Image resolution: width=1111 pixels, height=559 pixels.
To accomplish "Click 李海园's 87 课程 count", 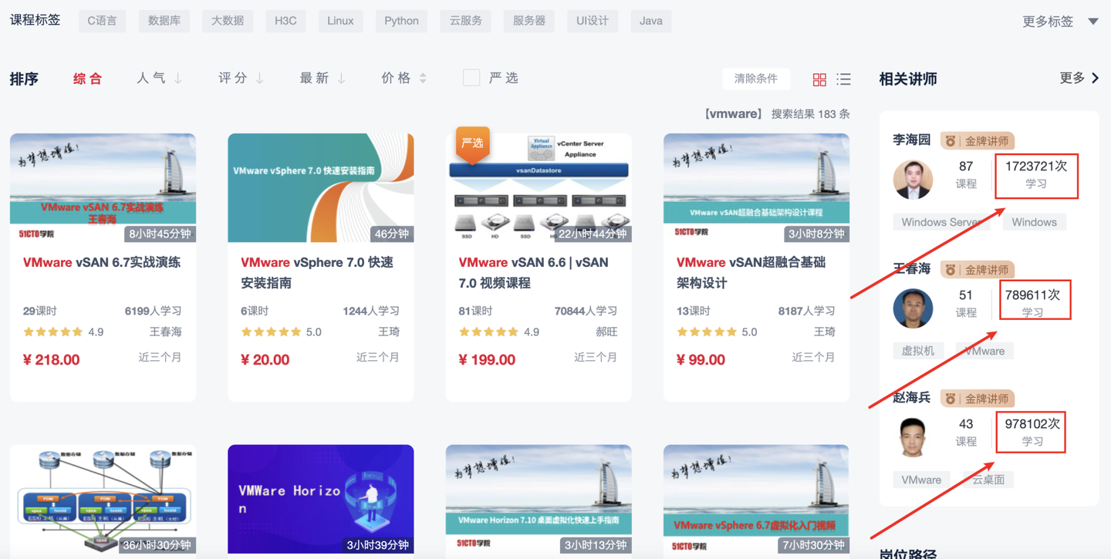I will click(x=966, y=175).
